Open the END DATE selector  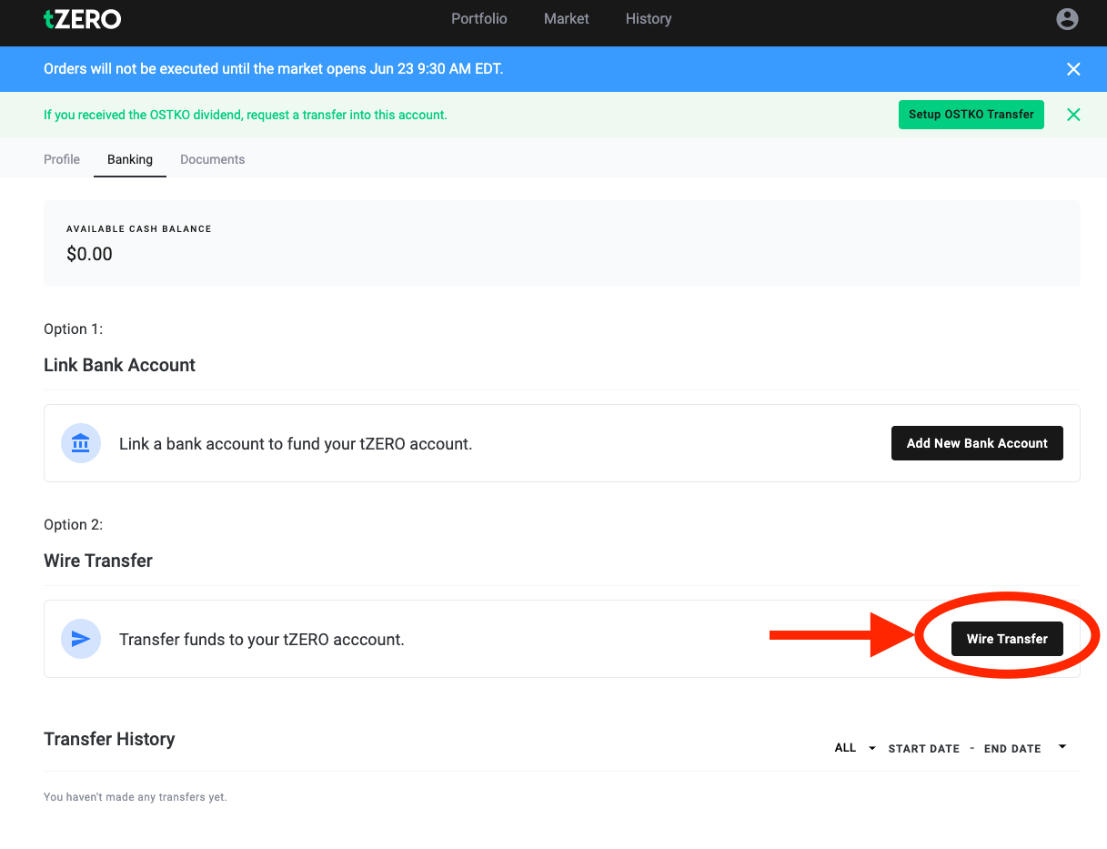point(1012,748)
